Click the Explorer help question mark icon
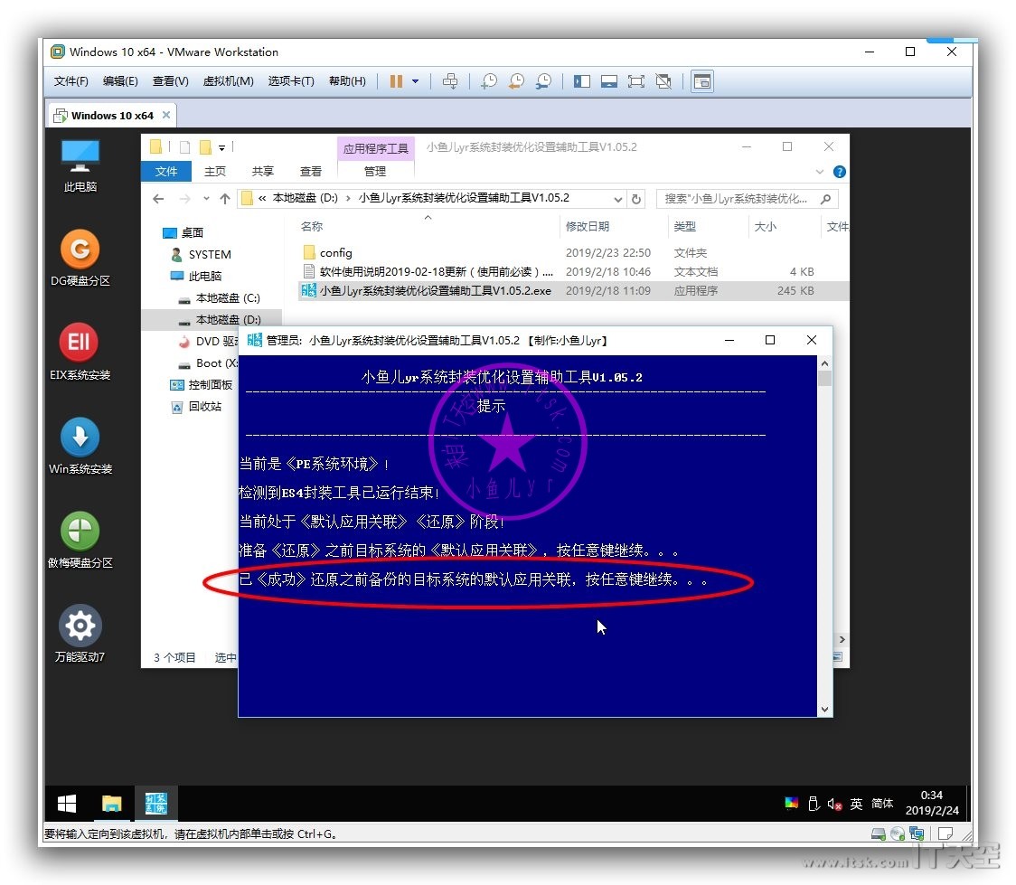 tap(839, 172)
